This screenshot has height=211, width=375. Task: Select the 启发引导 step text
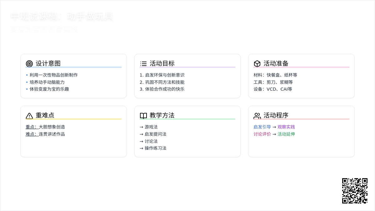click(262, 127)
